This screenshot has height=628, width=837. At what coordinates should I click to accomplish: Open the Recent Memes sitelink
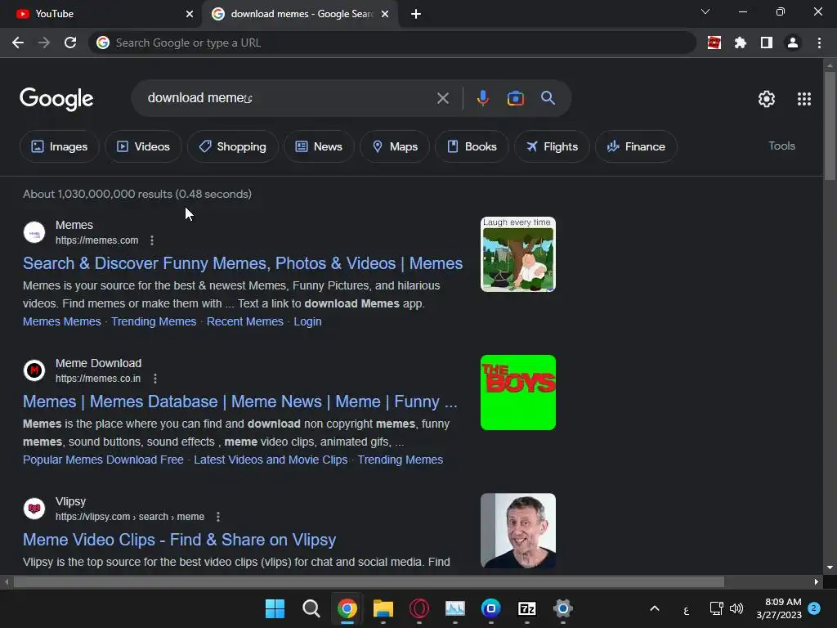pyautogui.click(x=245, y=321)
